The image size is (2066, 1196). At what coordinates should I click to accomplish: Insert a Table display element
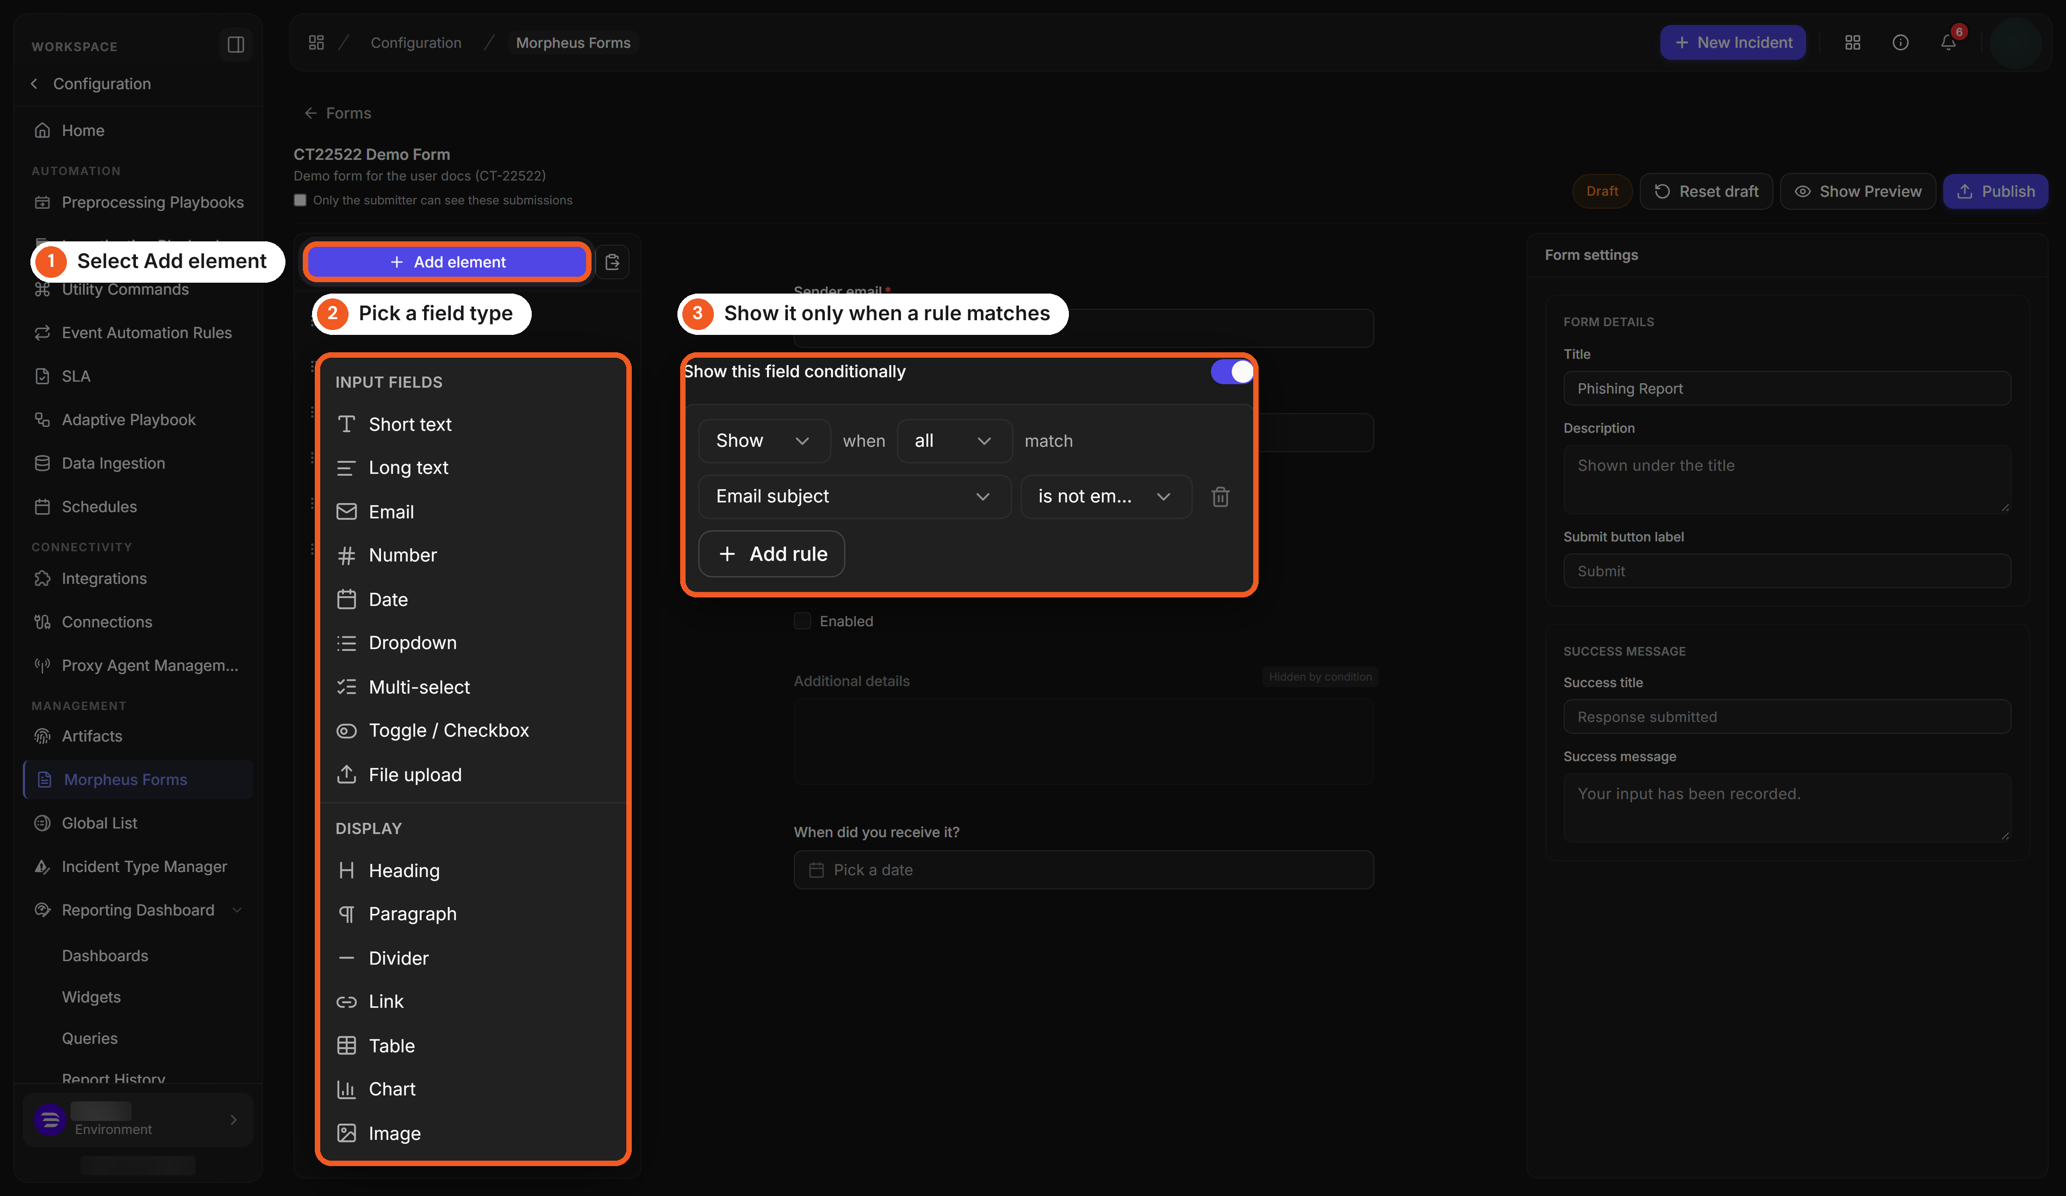(472, 1046)
